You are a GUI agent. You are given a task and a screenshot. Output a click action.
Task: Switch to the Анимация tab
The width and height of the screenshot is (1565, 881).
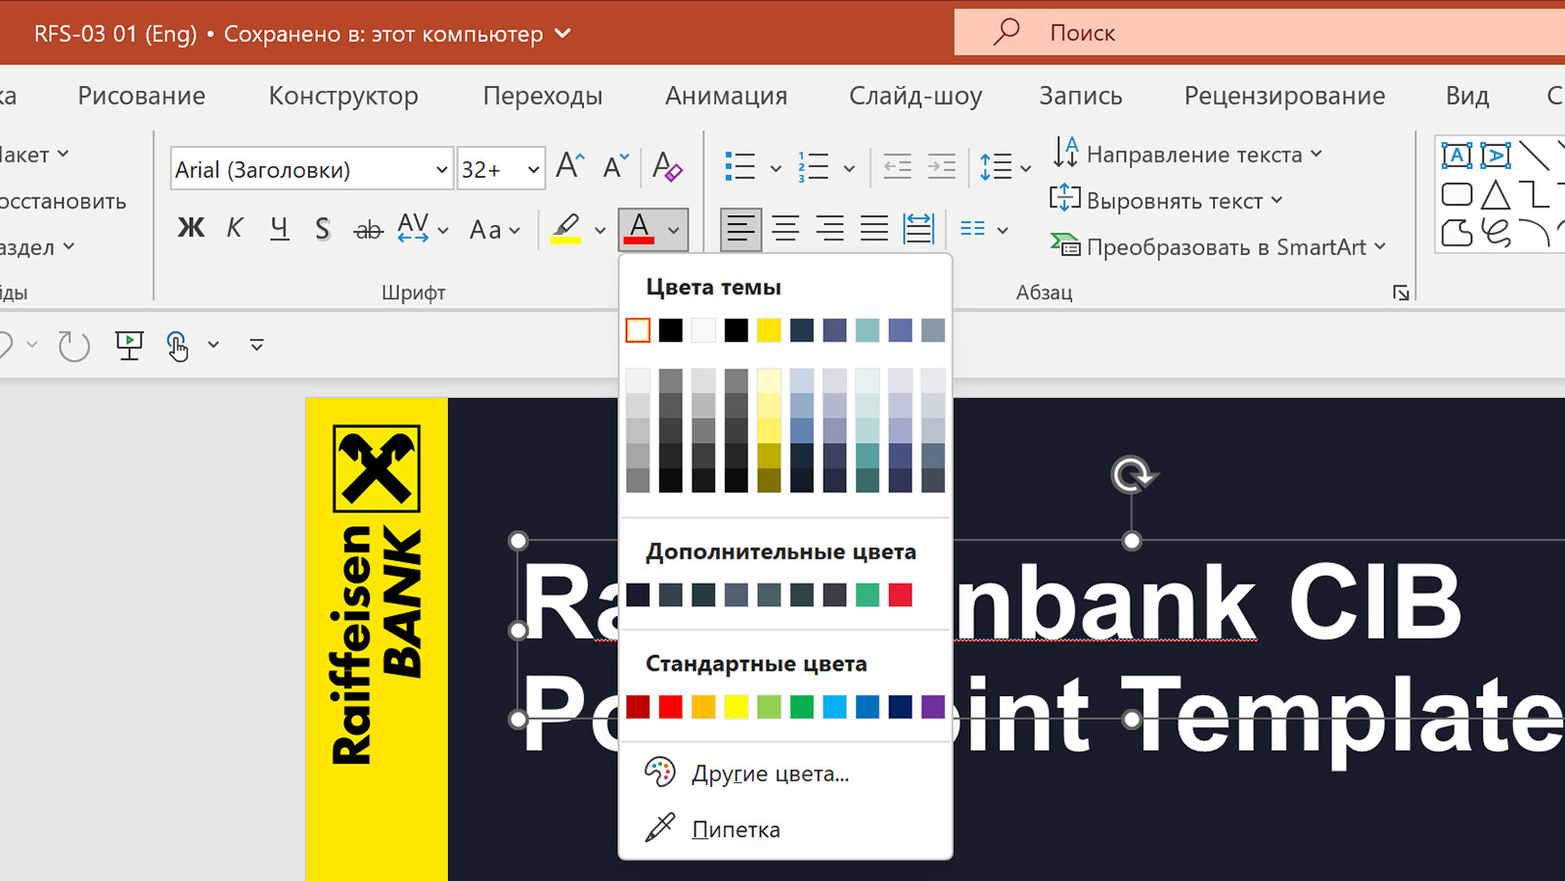click(726, 96)
